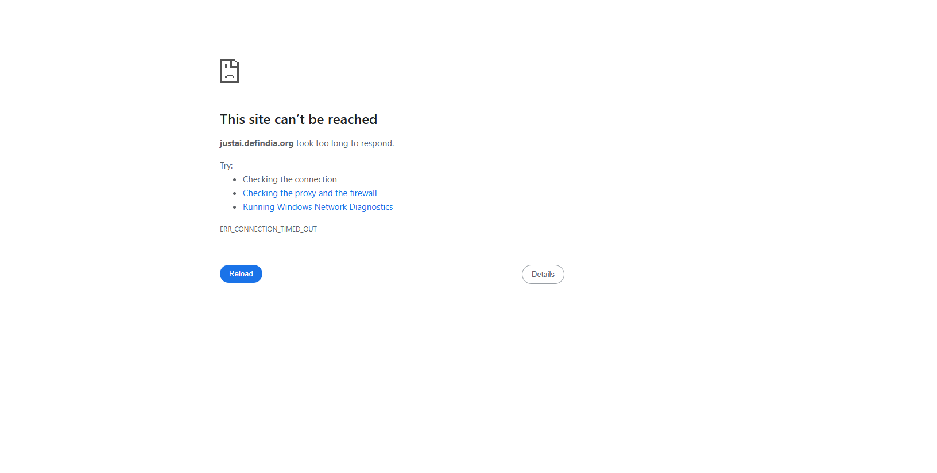The width and height of the screenshot is (937, 473).
Task: Click the word firewall in the proxy link
Action: pos(363,193)
